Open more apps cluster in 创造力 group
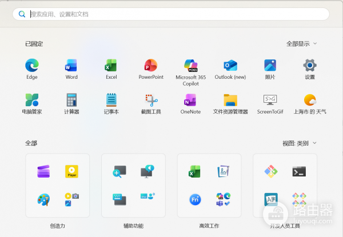The image size is (343, 237). point(72,199)
